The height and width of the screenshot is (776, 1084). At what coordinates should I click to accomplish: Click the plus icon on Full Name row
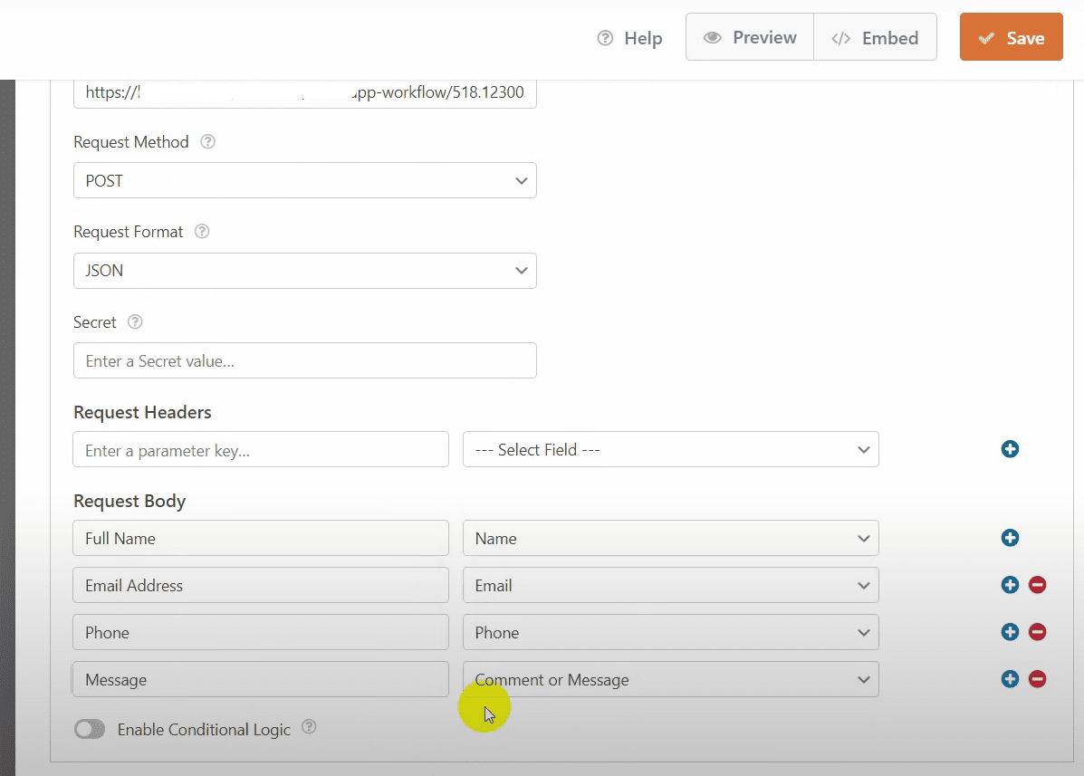pos(1010,538)
